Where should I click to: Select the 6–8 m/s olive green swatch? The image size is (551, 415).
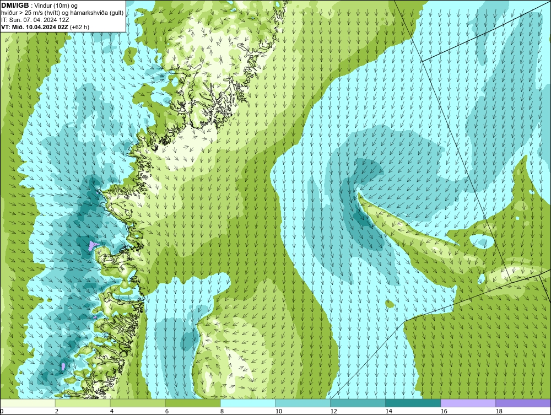tap(192, 403)
